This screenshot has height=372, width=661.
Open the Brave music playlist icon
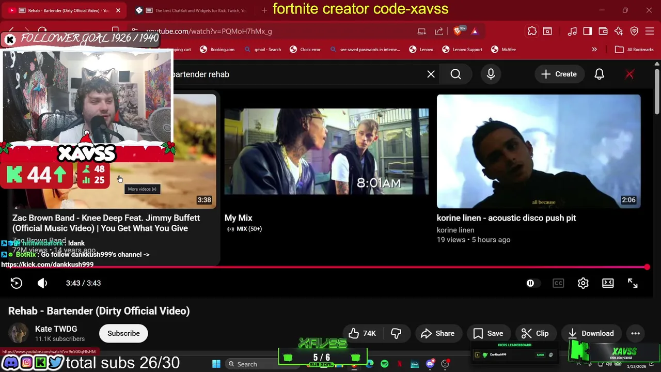pyautogui.click(x=572, y=32)
